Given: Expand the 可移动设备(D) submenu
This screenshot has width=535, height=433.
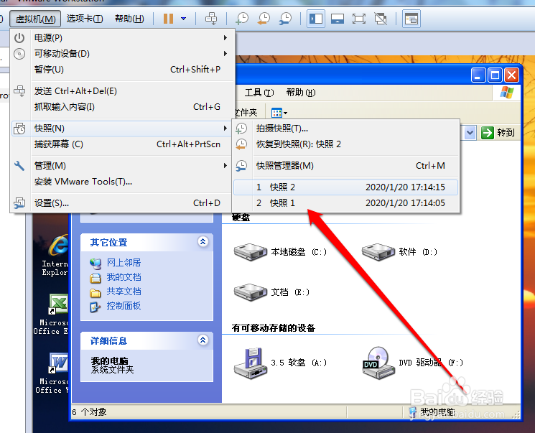Looking at the screenshot, I should click(x=123, y=54).
